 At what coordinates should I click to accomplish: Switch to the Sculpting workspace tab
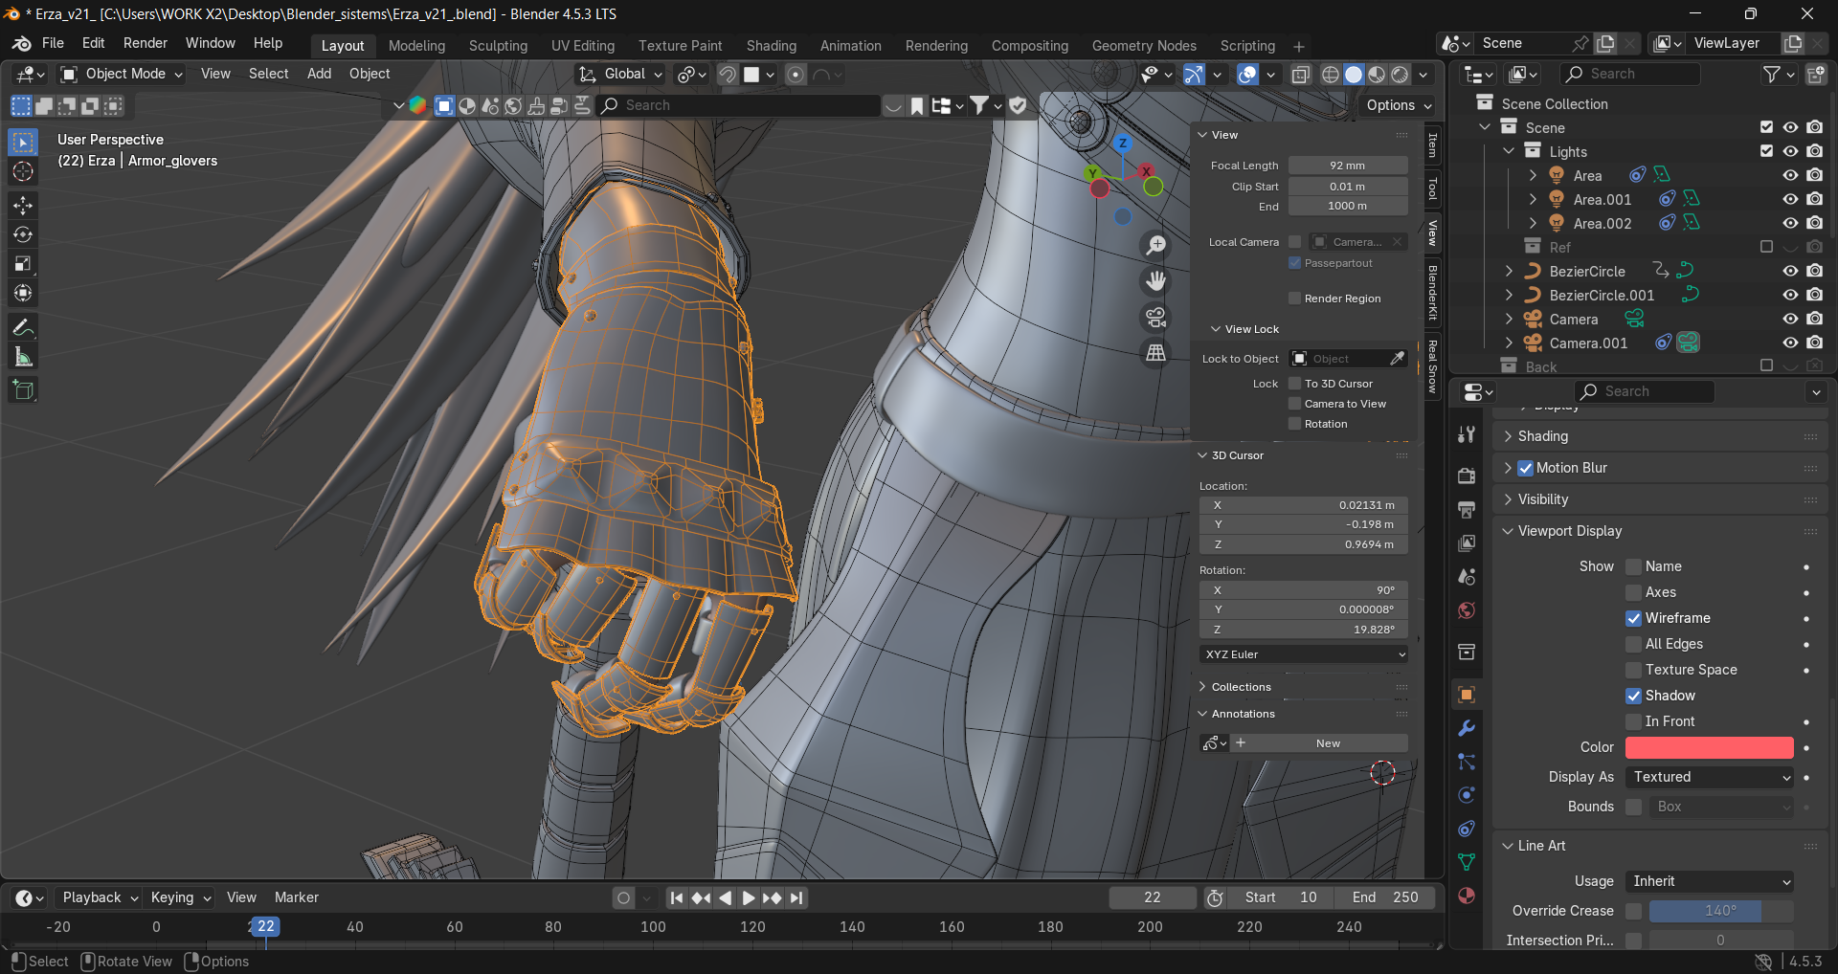[498, 46]
